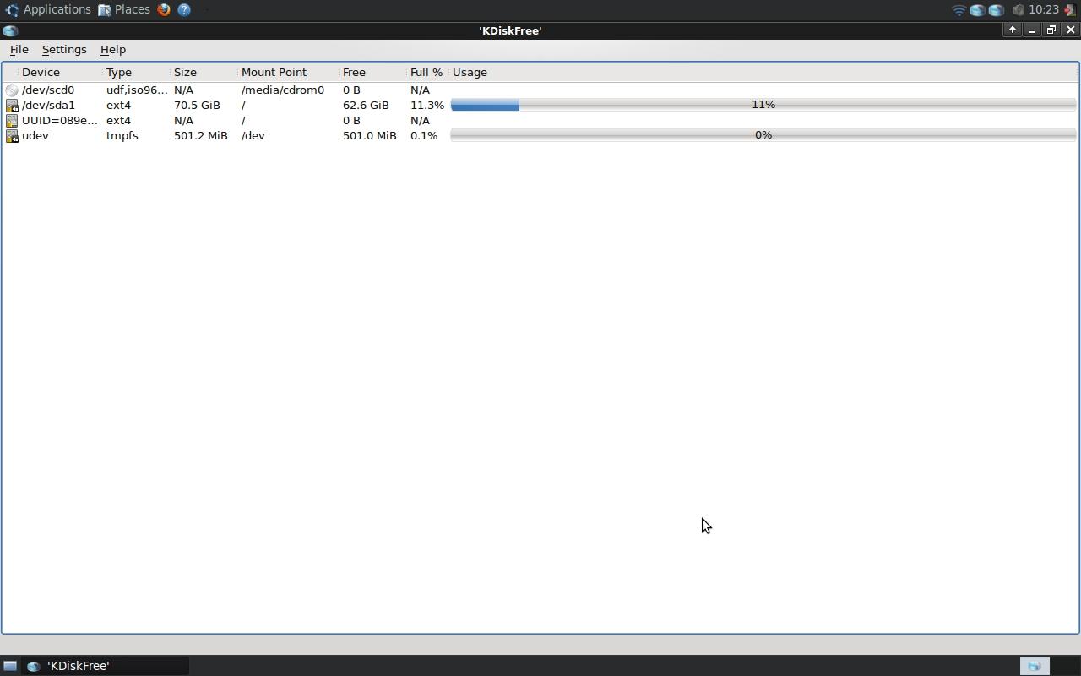Select the UUID=089e… device name
The width and height of the screenshot is (1081, 676).
tap(60, 121)
